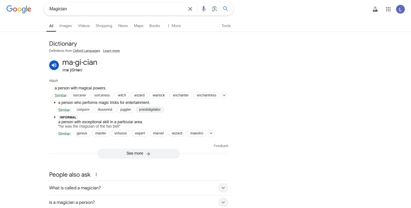Select the synonym warlock
Image resolution: width=411 pixels, height=208 pixels.
pos(159,95)
